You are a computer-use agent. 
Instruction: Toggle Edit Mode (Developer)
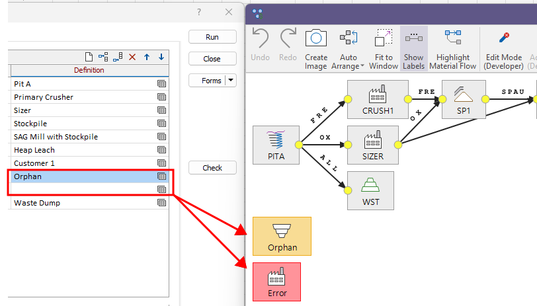(503, 48)
